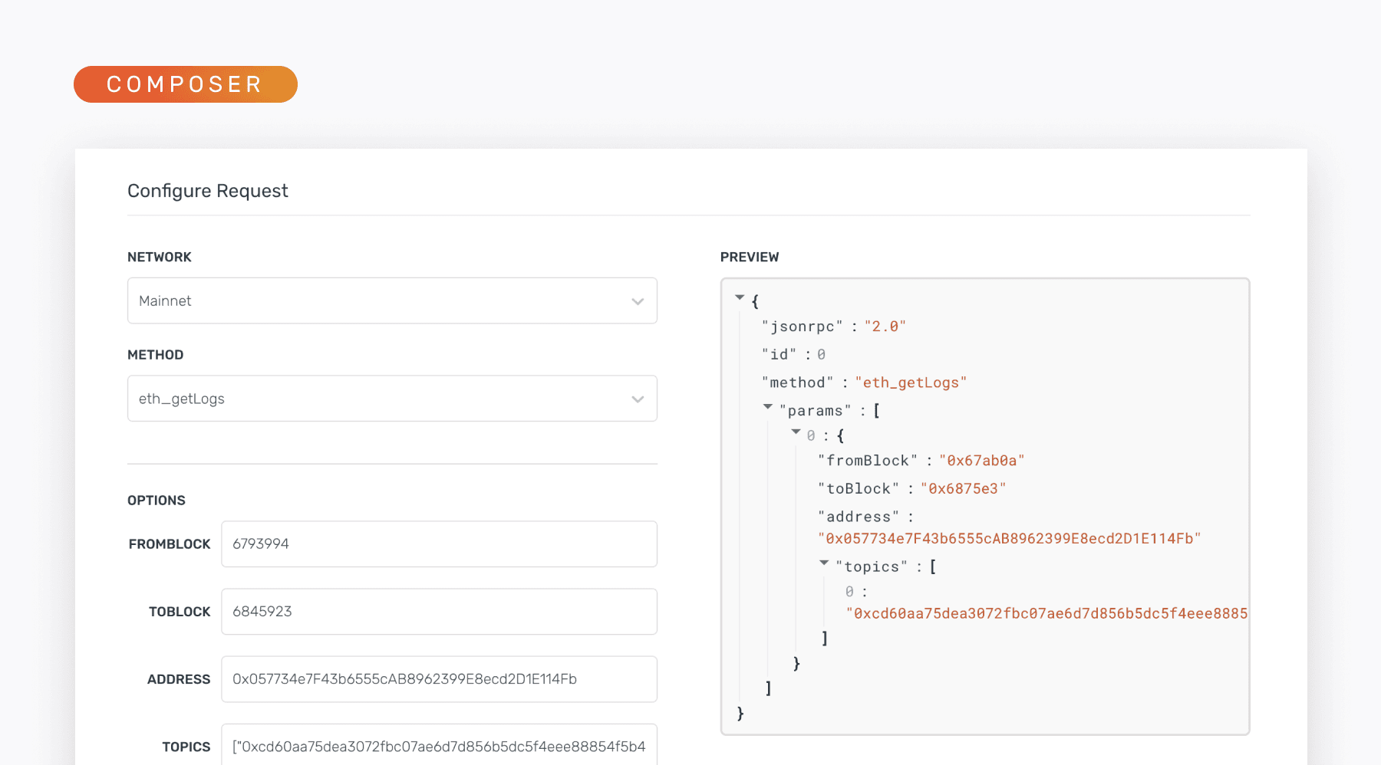Select the ADDRESS input field
Viewport: 1381px width, 765px height.
pyautogui.click(x=439, y=679)
